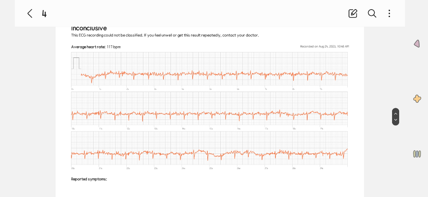Tap the orange clover side icon
Screen dimensions: 428x197
coord(417,98)
